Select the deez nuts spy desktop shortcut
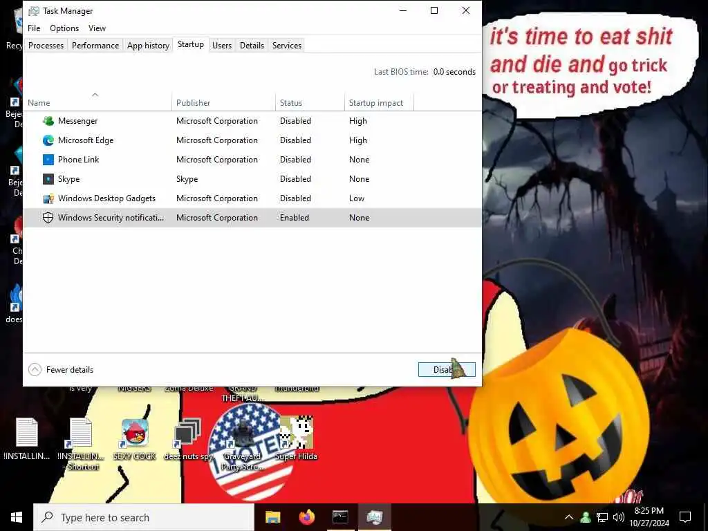 [188, 439]
